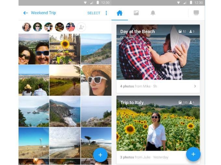Screen dimensions: 221x165
Task: Tap the add person icon
Action: click(x=81, y=27)
